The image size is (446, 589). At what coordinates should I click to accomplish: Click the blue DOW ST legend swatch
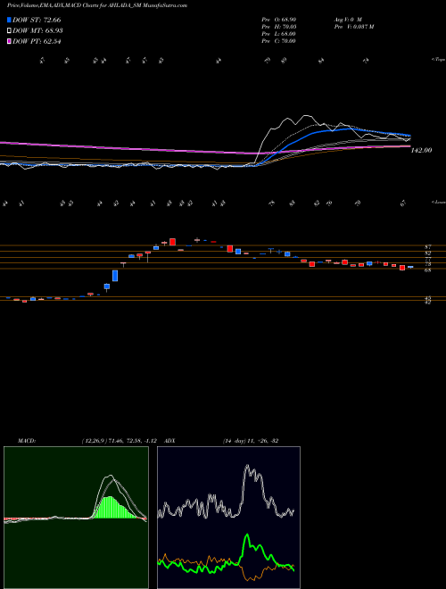coord(9,20)
